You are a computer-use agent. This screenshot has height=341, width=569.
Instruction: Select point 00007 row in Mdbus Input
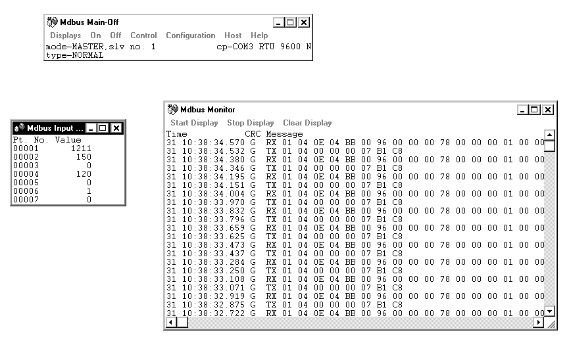[52, 200]
